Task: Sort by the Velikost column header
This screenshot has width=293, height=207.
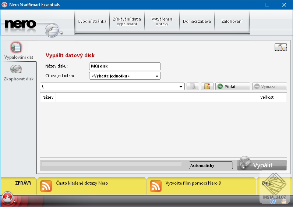Action: point(266,97)
